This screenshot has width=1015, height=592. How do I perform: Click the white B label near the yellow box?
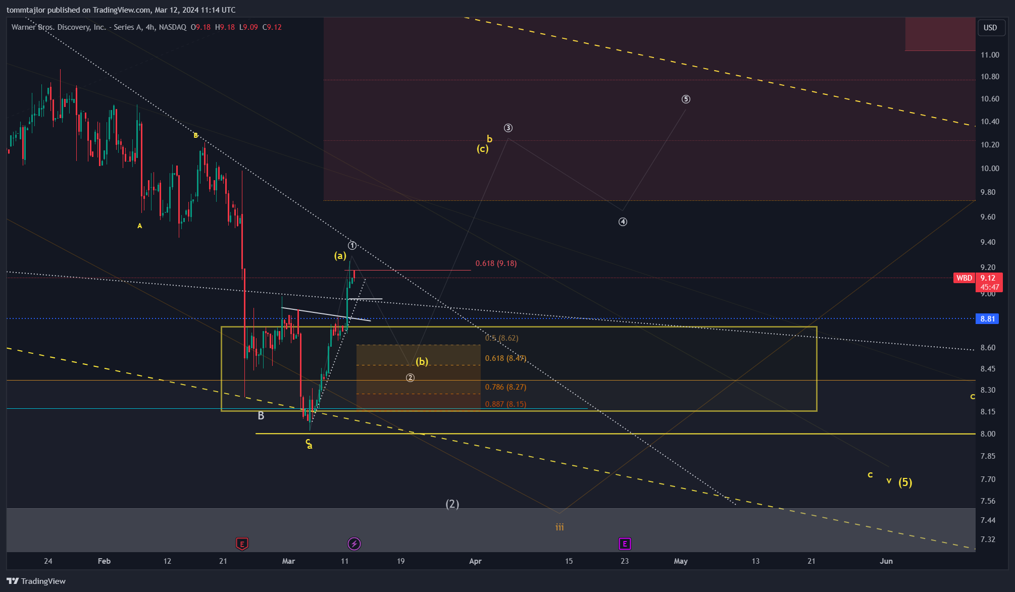[261, 416]
